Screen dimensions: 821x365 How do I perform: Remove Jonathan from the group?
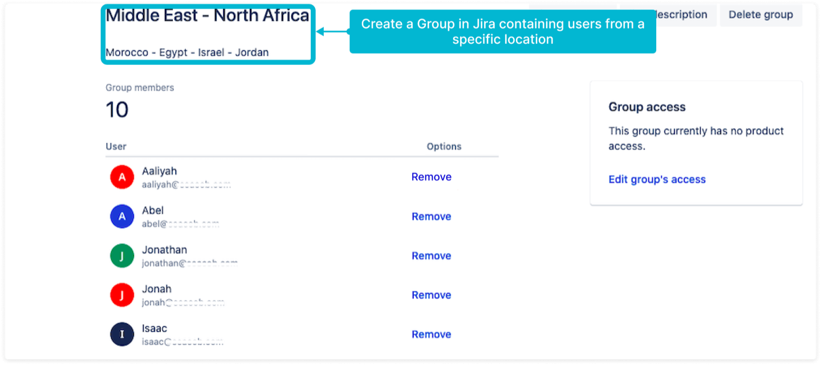431,256
